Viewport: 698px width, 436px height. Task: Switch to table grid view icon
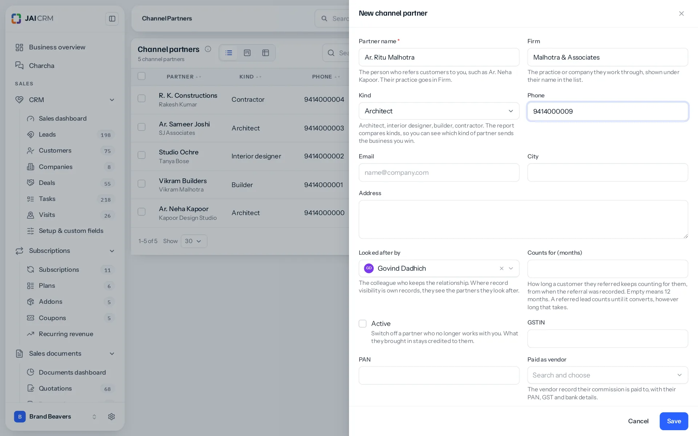pos(266,53)
